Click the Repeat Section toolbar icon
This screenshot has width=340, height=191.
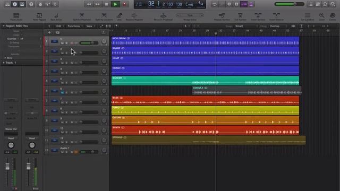[x=222, y=15]
